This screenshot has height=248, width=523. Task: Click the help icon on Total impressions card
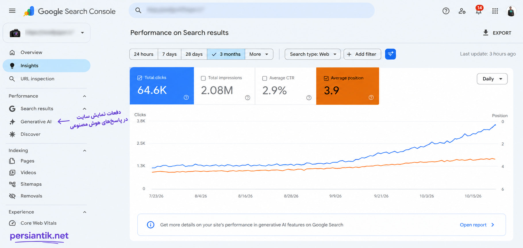point(247,98)
